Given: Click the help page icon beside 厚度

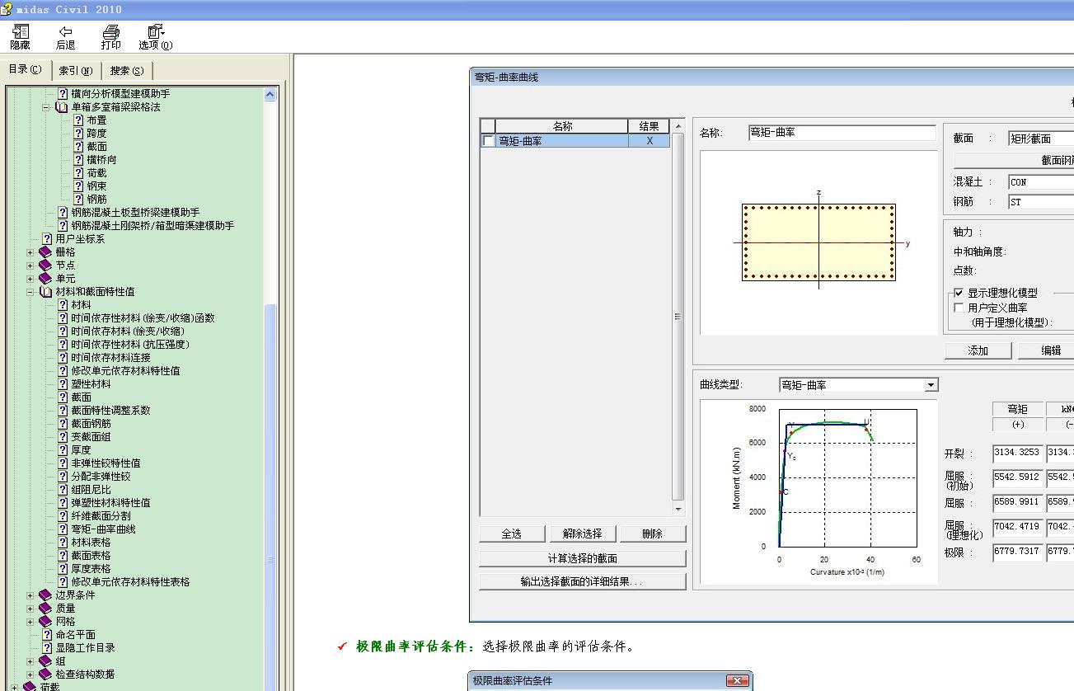Looking at the screenshot, I should click(x=63, y=450).
